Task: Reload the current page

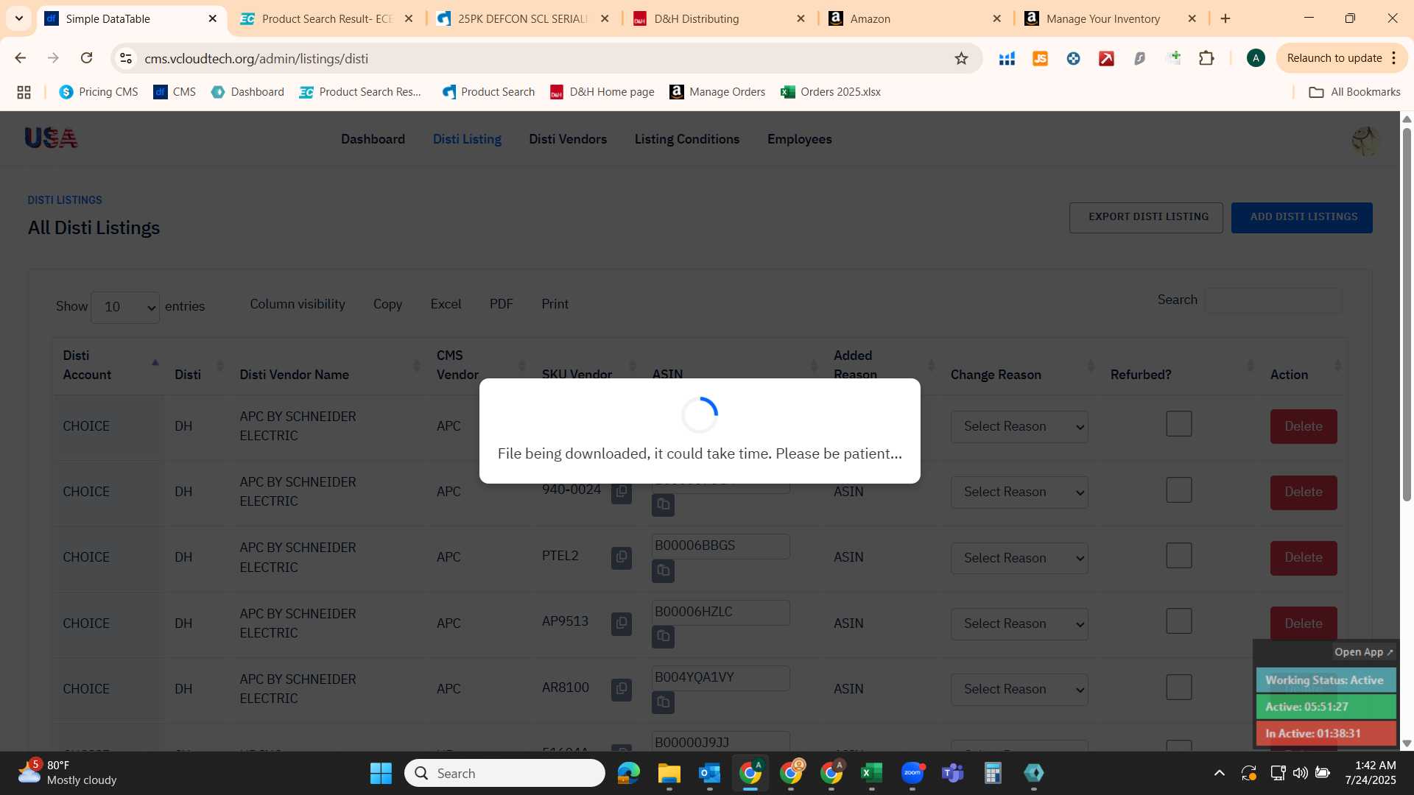Action: [86, 58]
